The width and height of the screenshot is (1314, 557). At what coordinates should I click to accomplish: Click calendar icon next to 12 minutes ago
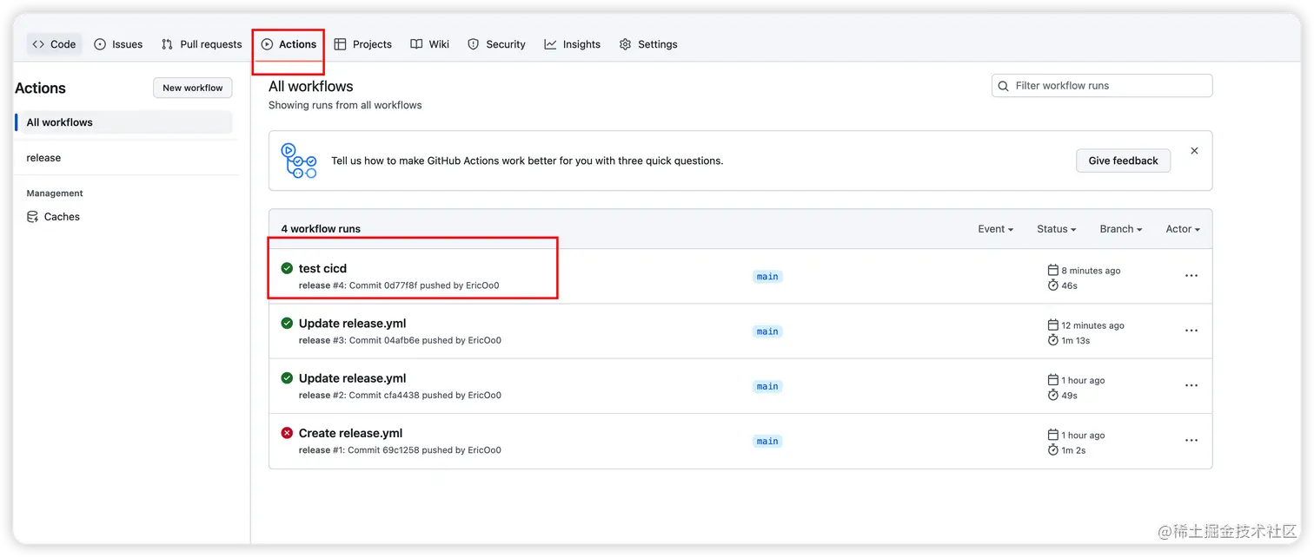1053,324
